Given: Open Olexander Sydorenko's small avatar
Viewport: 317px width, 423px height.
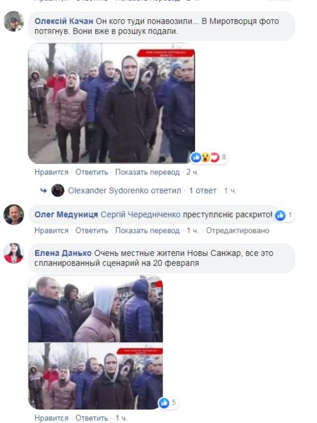Looking at the screenshot, I should 57,190.
